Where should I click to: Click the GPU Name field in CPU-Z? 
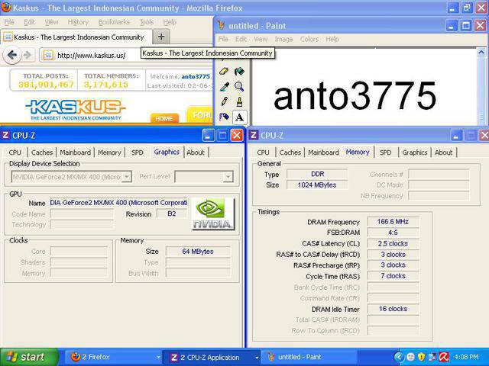[118, 203]
